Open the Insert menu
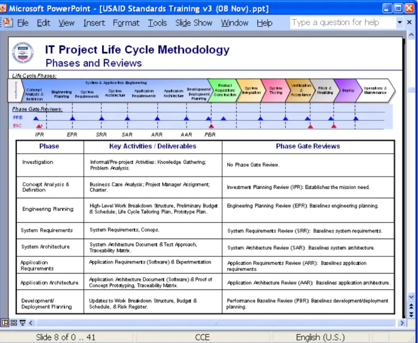 94,23
